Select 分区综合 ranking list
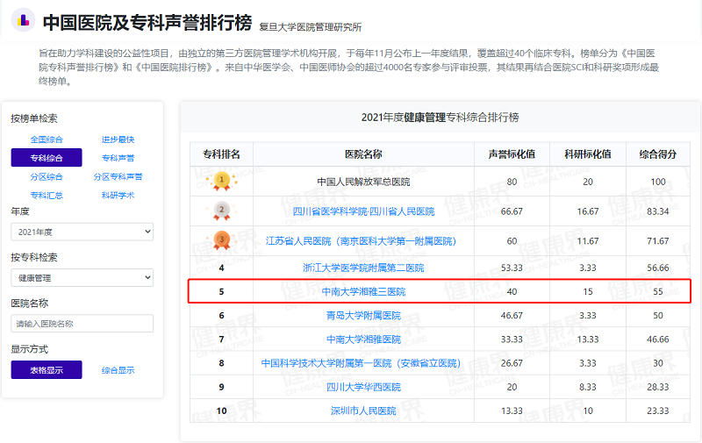The width and height of the screenshot is (702, 443). (x=47, y=176)
